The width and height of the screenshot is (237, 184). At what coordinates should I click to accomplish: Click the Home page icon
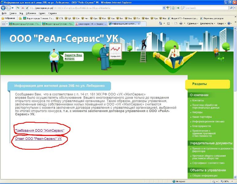tap(161, 23)
